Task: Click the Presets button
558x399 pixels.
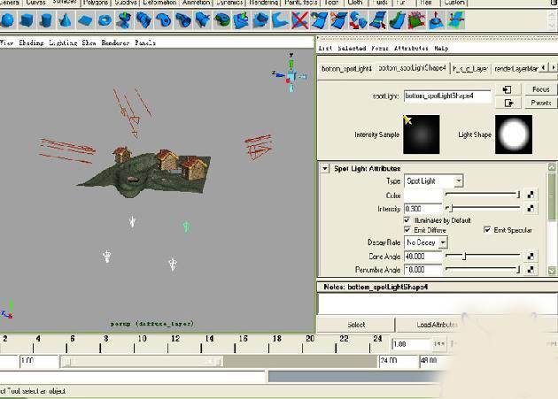Action: click(x=540, y=103)
